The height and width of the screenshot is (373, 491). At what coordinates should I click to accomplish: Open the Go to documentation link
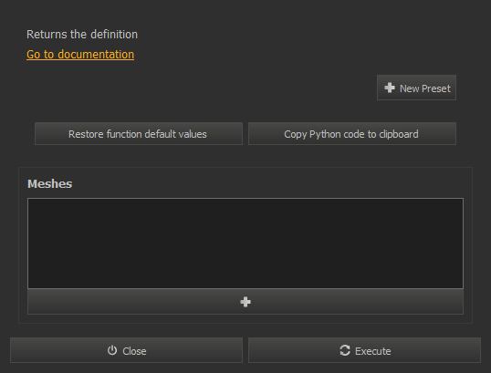coord(80,54)
